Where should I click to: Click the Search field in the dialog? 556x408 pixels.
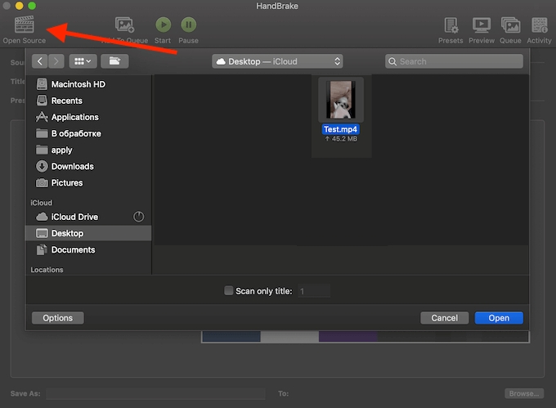tap(454, 61)
